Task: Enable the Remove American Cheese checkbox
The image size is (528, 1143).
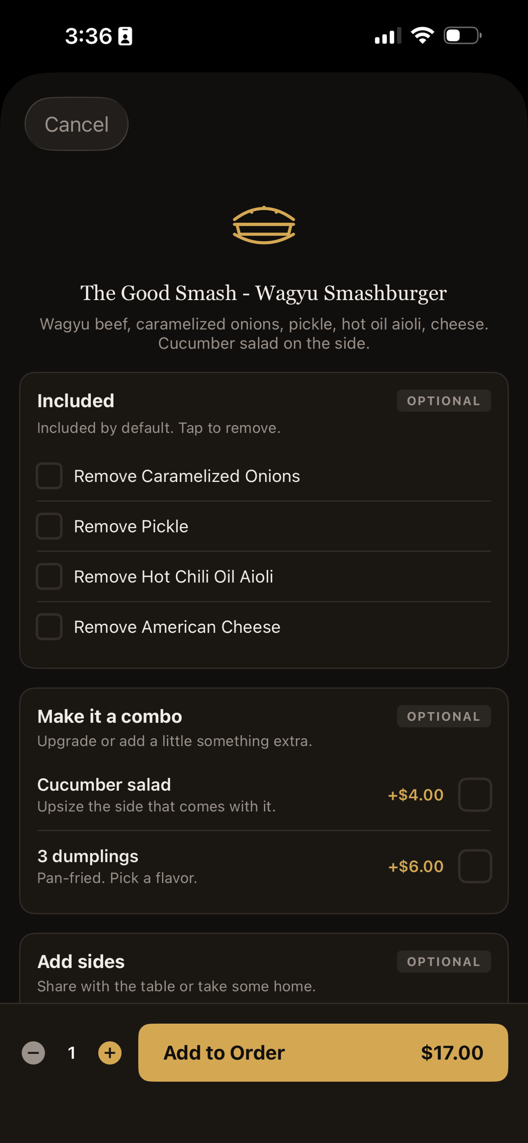Action: coord(49,627)
